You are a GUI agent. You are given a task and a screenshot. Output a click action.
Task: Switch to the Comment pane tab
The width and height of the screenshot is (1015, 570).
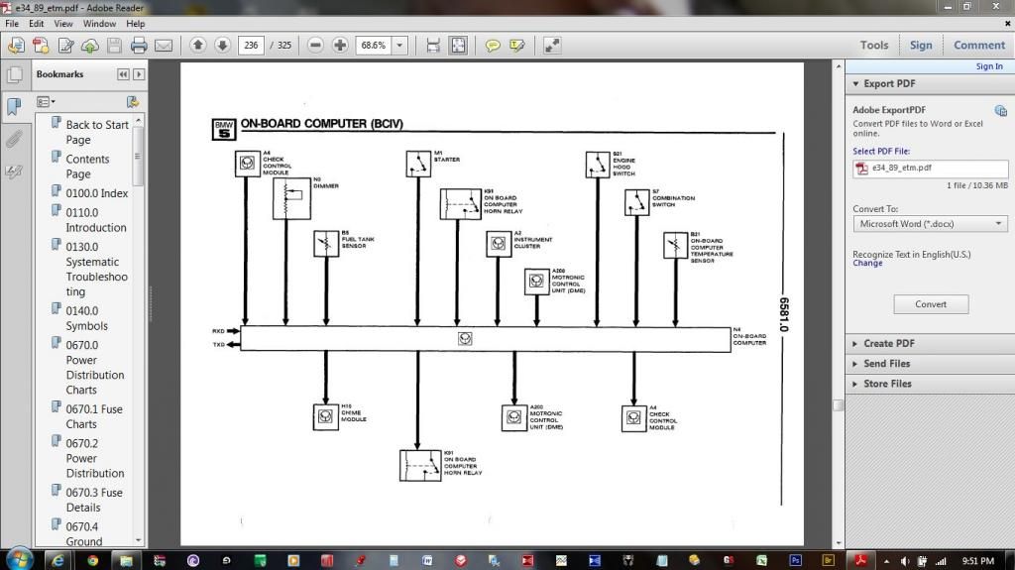(x=978, y=45)
